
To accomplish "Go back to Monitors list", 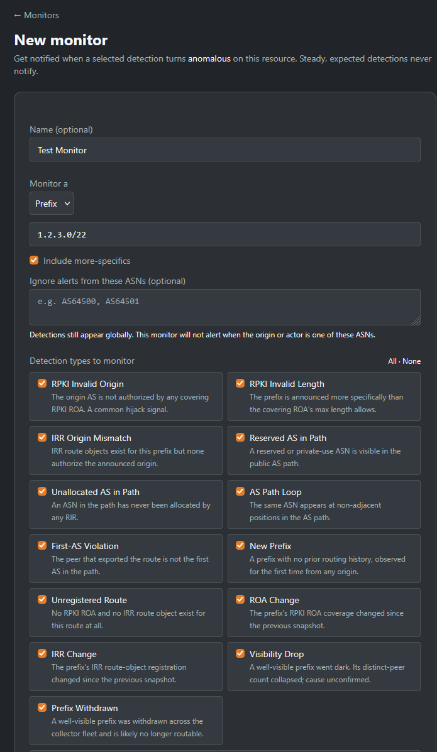I will 36,15.
